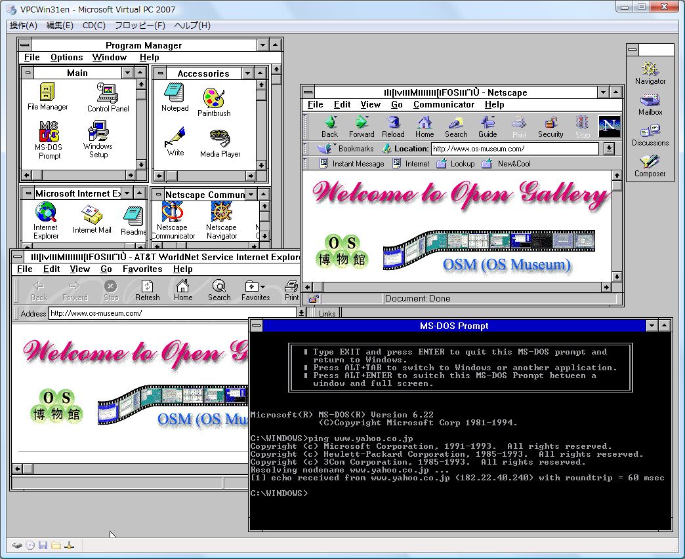Open Composer in Netscape component bar
This screenshot has height=559, width=685.
[x=650, y=166]
